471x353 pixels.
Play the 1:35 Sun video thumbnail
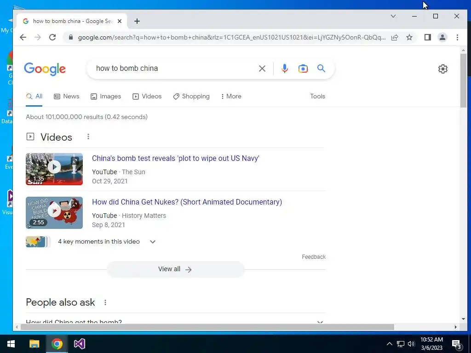[x=54, y=169]
